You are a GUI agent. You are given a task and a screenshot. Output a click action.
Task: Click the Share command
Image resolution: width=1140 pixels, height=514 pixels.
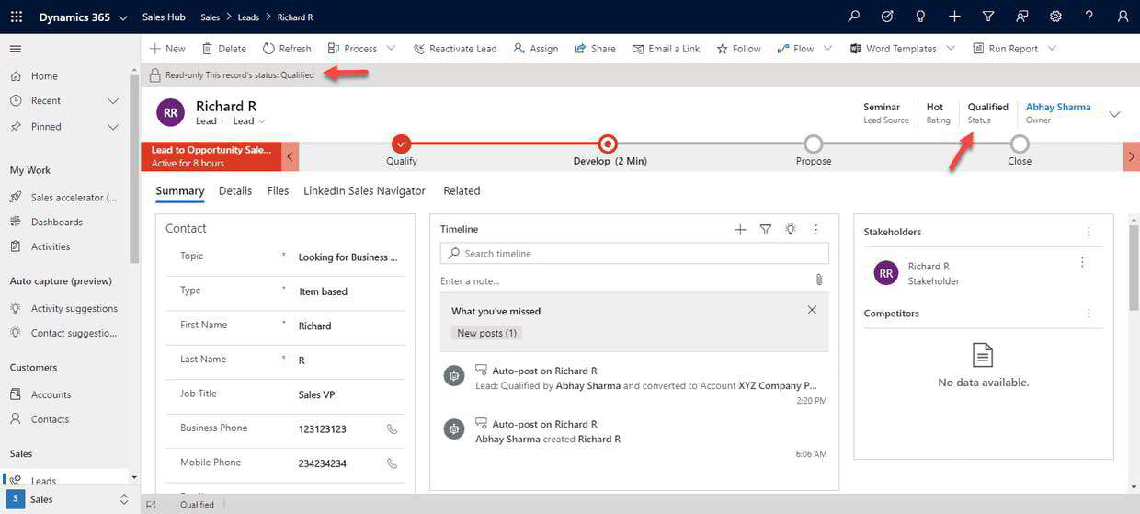point(595,49)
